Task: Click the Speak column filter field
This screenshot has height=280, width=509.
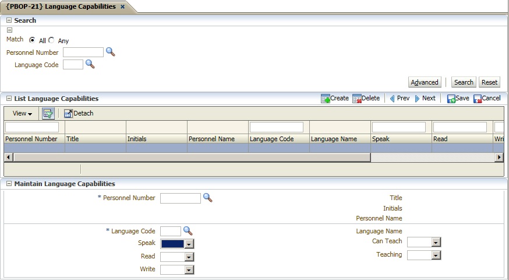Action: point(398,127)
